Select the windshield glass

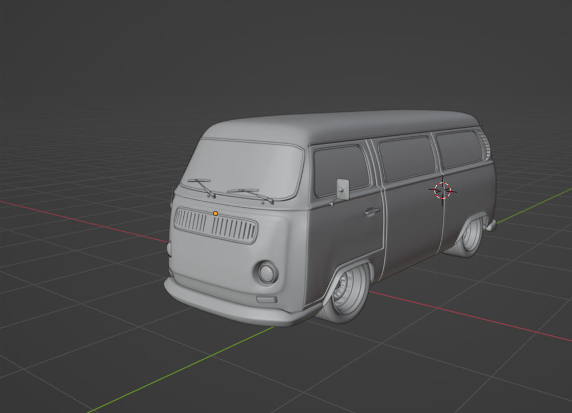point(244,169)
